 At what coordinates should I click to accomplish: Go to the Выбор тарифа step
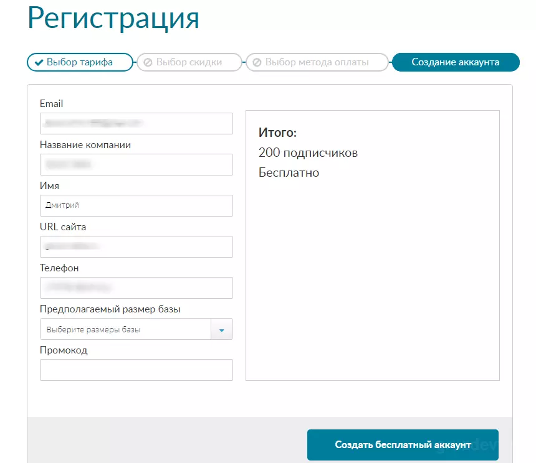[80, 62]
